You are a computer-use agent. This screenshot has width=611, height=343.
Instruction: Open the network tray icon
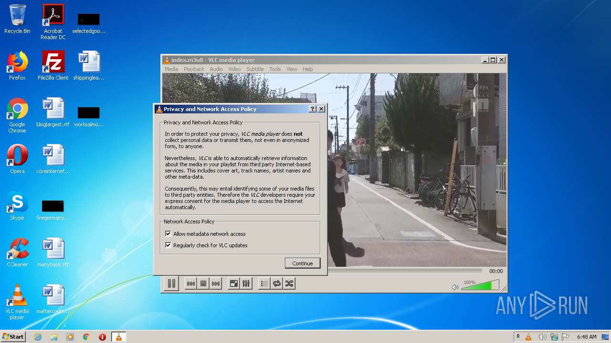(x=554, y=337)
